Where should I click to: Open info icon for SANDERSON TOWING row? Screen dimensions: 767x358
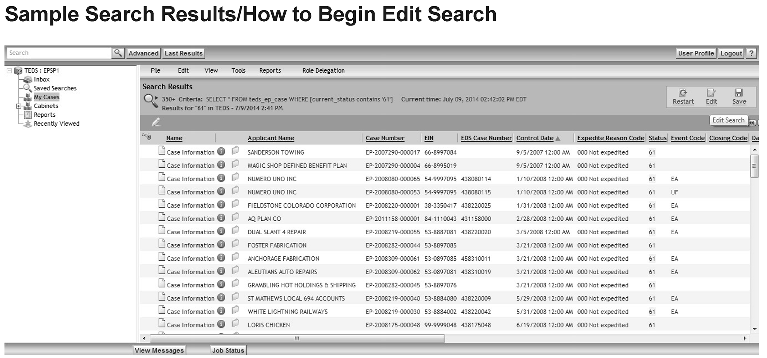pyautogui.click(x=221, y=152)
